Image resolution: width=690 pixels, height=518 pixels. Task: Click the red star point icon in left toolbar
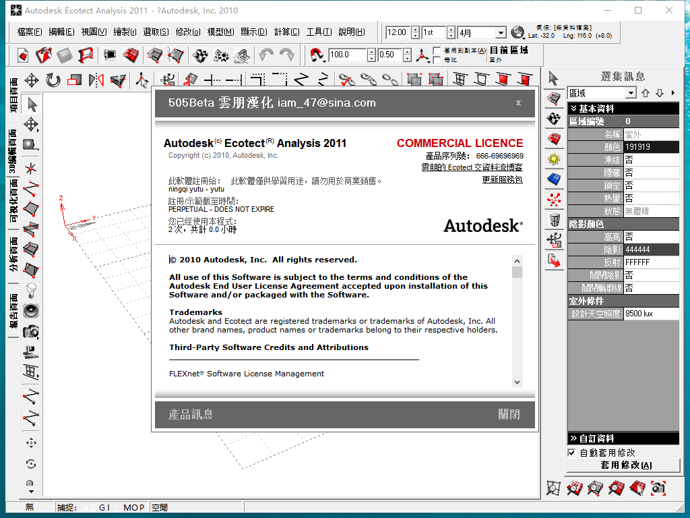click(x=31, y=168)
